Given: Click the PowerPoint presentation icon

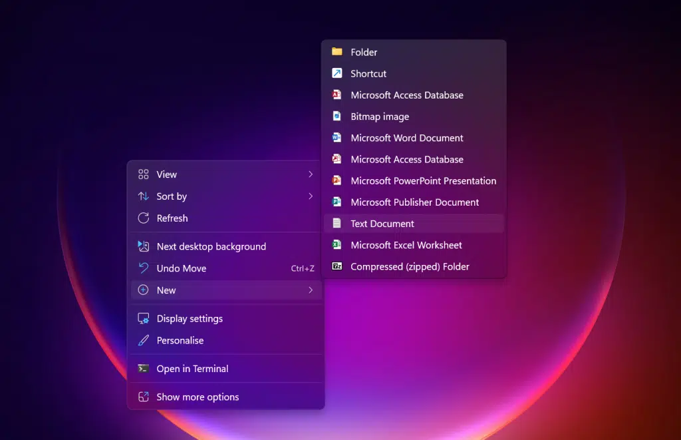Looking at the screenshot, I should [337, 180].
